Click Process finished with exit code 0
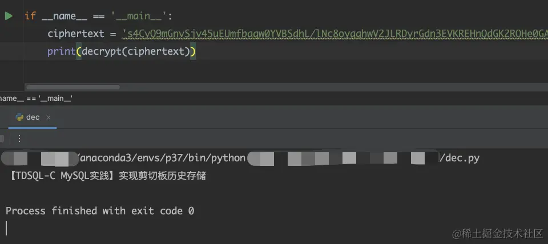548x244 pixels. coord(99,211)
